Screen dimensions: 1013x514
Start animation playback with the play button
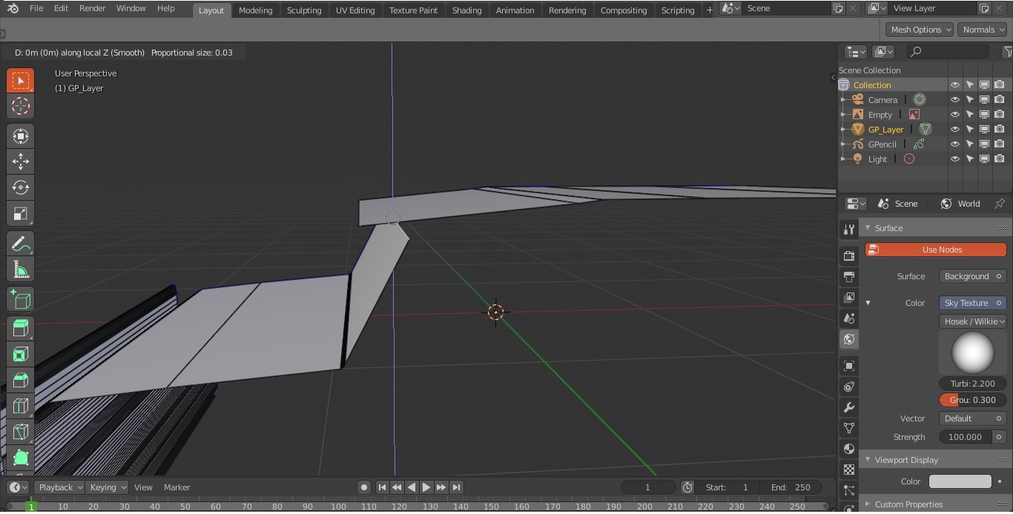pyautogui.click(x=426, y=487)
